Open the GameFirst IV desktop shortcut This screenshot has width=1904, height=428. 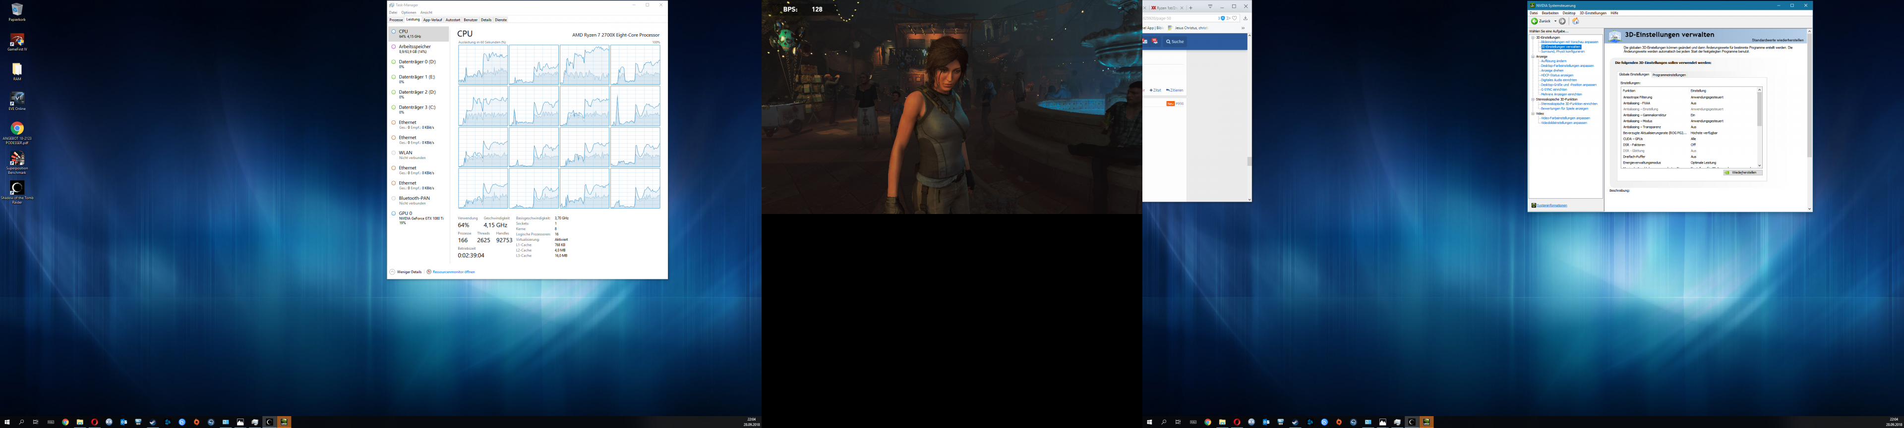17,42
